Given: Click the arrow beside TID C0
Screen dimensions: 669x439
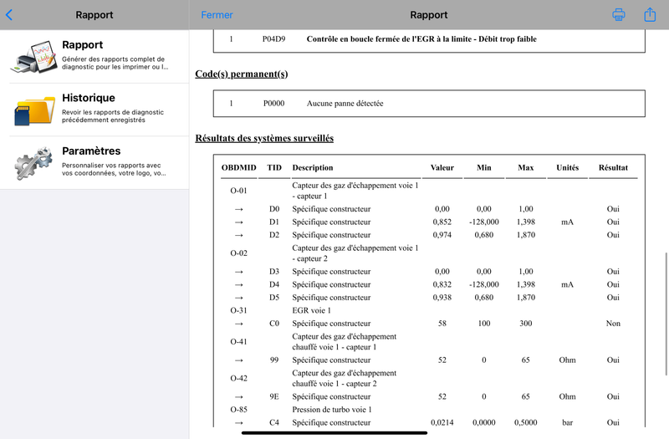Looking at the screenshot, I should pos(239,324).
